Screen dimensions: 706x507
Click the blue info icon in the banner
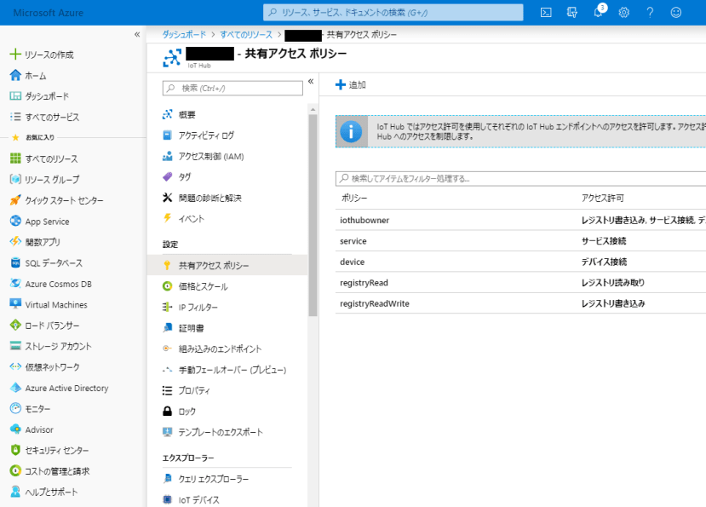pyautogui.click(x=351, y=131)
